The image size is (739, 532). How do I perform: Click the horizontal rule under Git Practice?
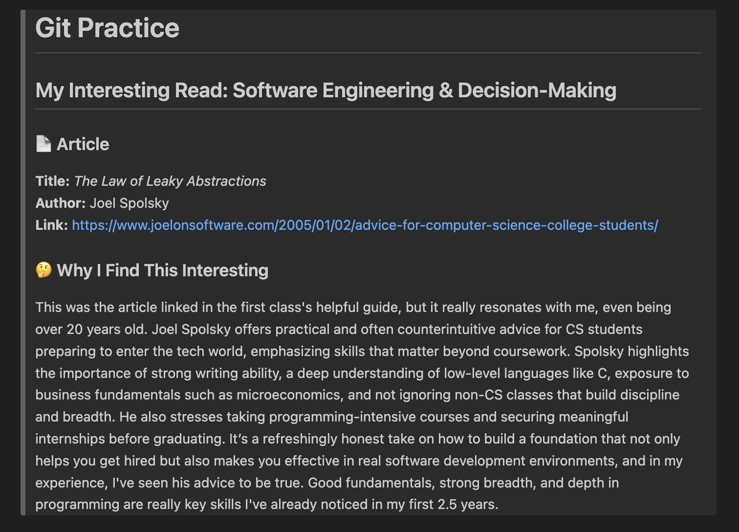pyautogui.click(x=368, y=52)
